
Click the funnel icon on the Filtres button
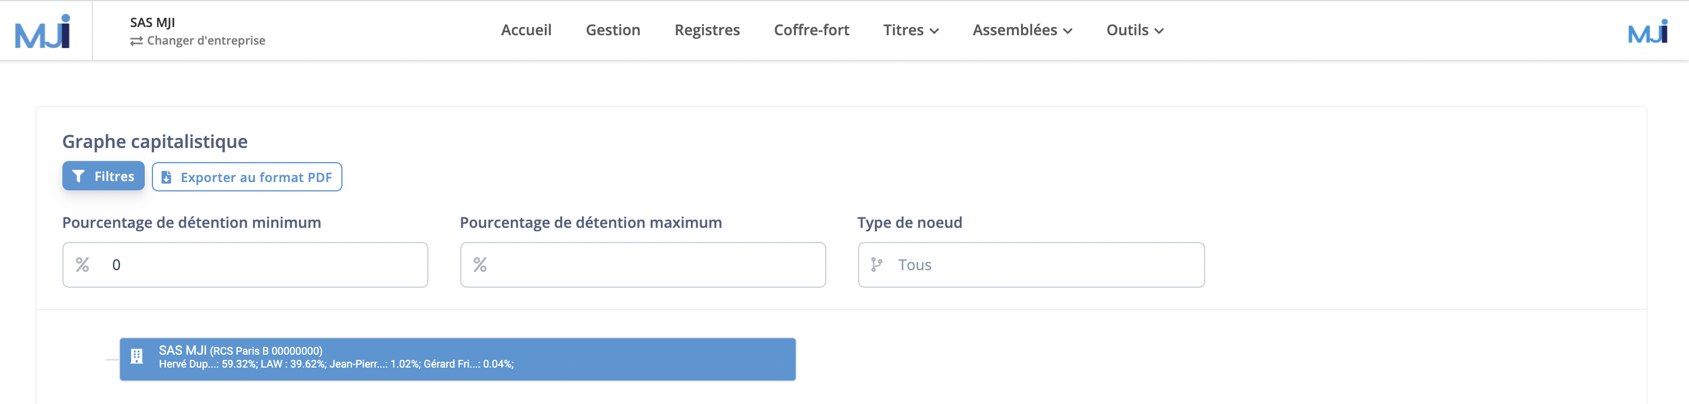tap(79, 175)
